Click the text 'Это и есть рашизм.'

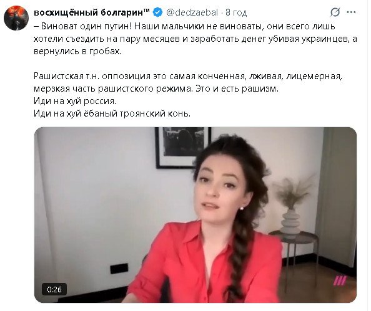coord(237,89)
